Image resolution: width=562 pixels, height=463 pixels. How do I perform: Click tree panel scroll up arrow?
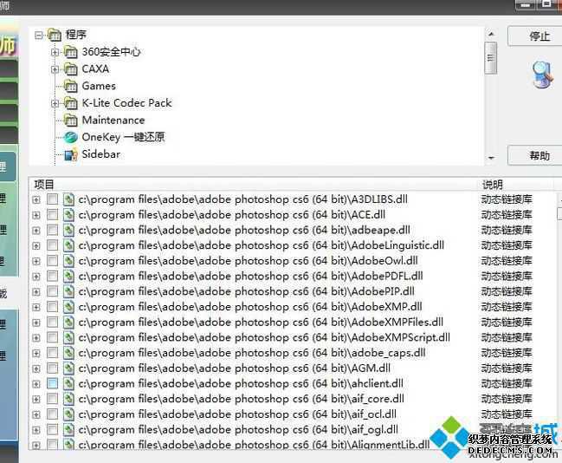[491, 34]
